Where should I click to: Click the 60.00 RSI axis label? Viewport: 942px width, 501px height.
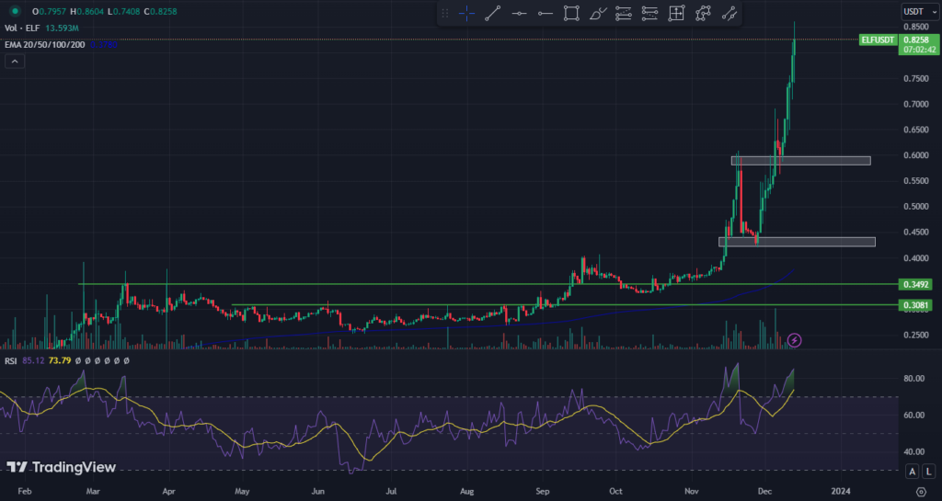tap(913, 416)
